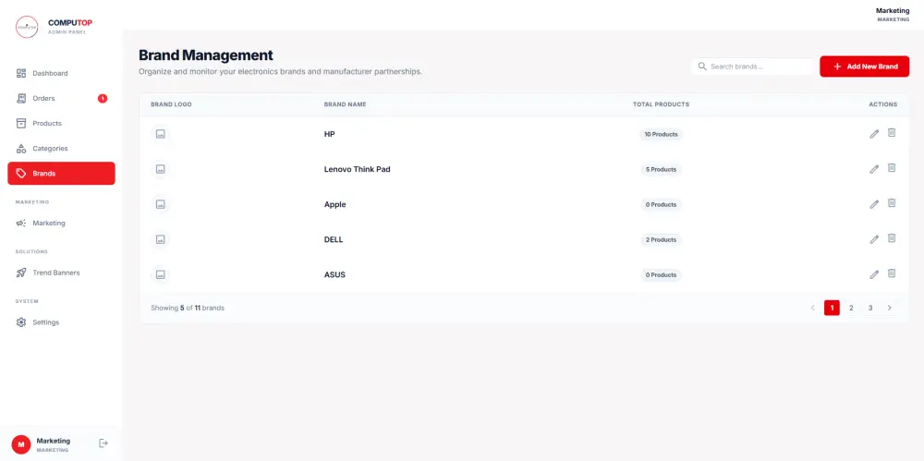Go to pagination page 2
The width and height of the screenshot is (924, 461).
tap(851, 308)
